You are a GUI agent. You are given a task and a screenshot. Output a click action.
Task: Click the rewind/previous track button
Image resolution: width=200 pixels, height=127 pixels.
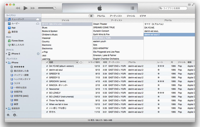18,8
